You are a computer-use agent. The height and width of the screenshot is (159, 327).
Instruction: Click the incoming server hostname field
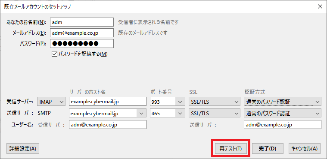108,102
